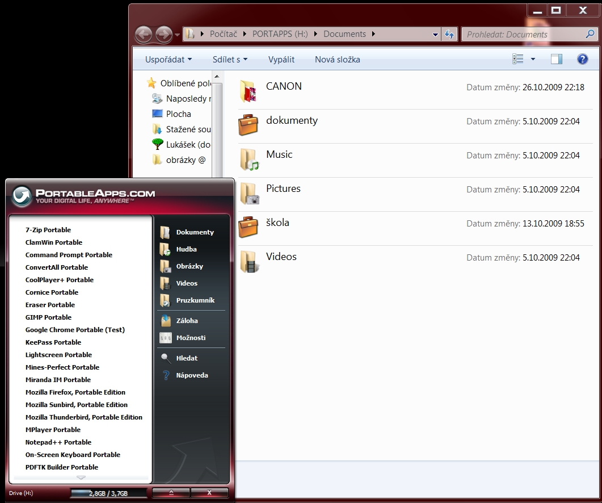
Task: Expand the address bar history dropdown
Action: tap(435, 35)
